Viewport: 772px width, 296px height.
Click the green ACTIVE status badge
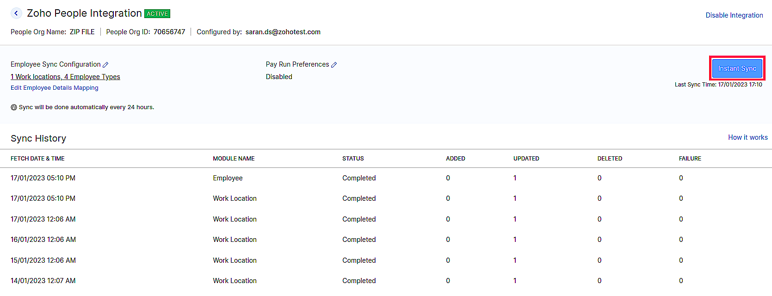point(157,14)
